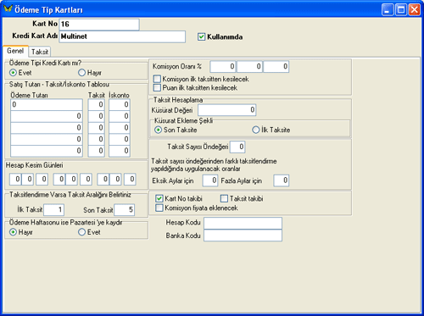Screen dimensions: 424x316
Task: Click the İlk Taksit field
Action: click(54, 210)
